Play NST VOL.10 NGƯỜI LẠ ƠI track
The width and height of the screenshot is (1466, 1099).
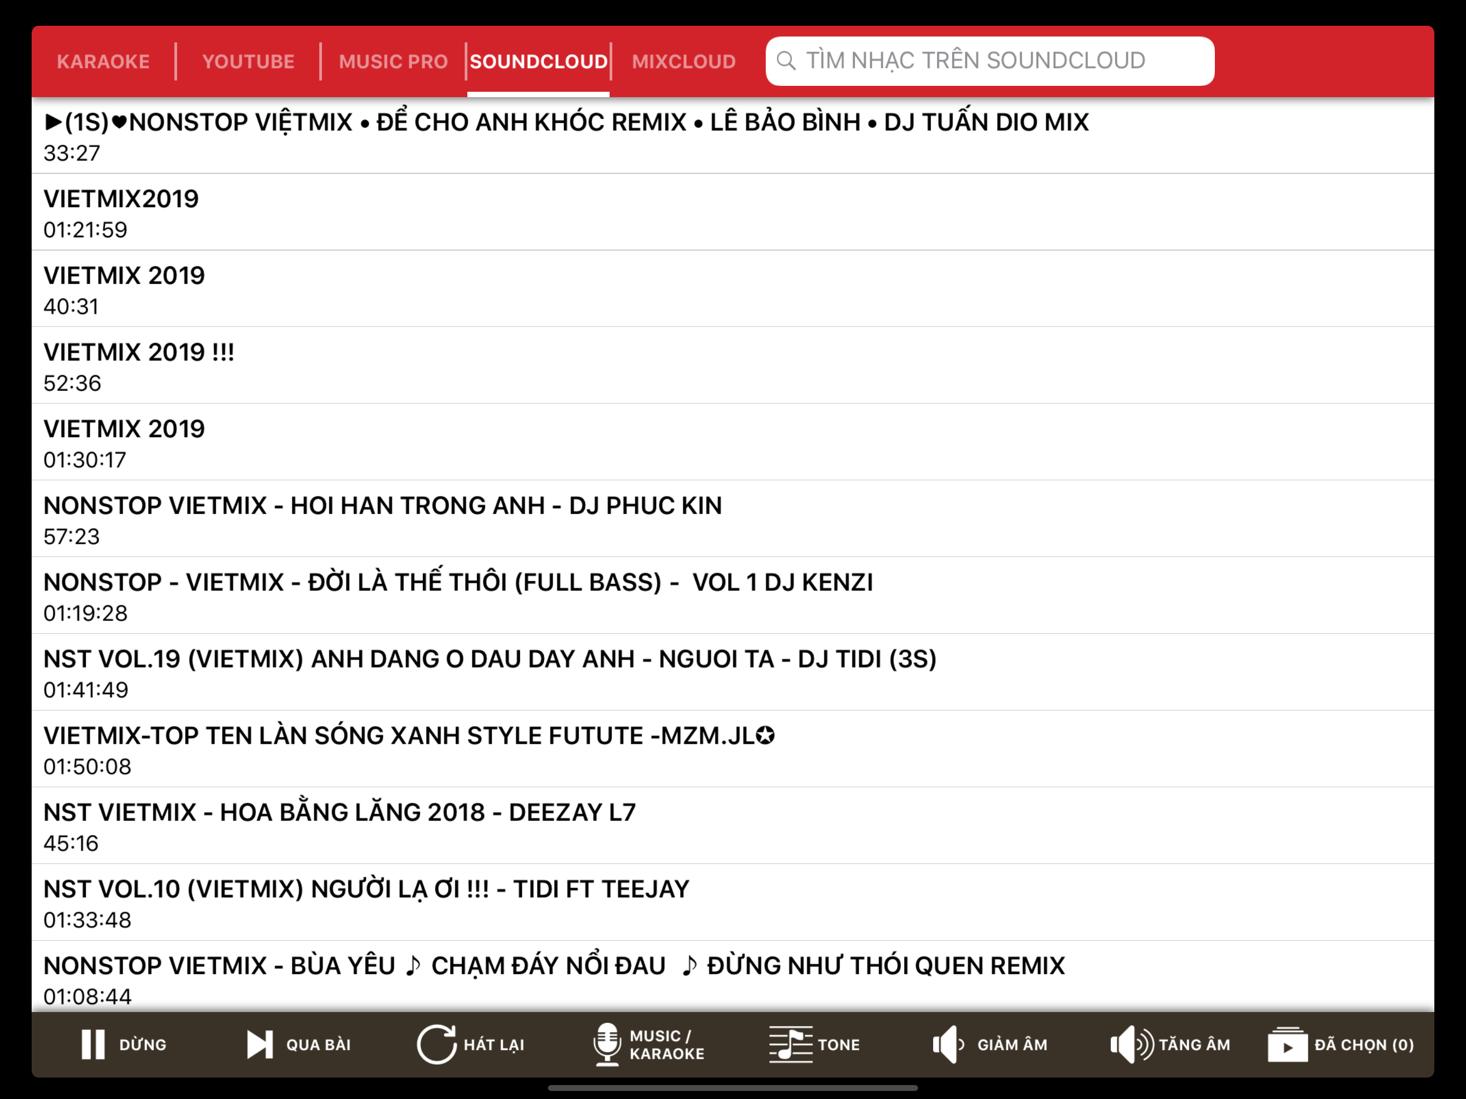click(x=733, y=902)
